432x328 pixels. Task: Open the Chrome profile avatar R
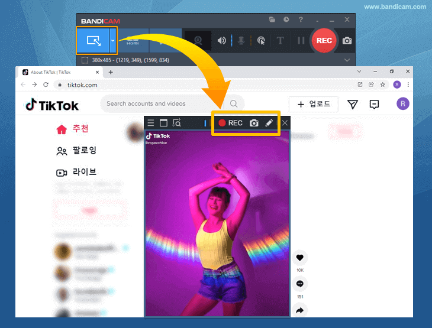(396, 85)
